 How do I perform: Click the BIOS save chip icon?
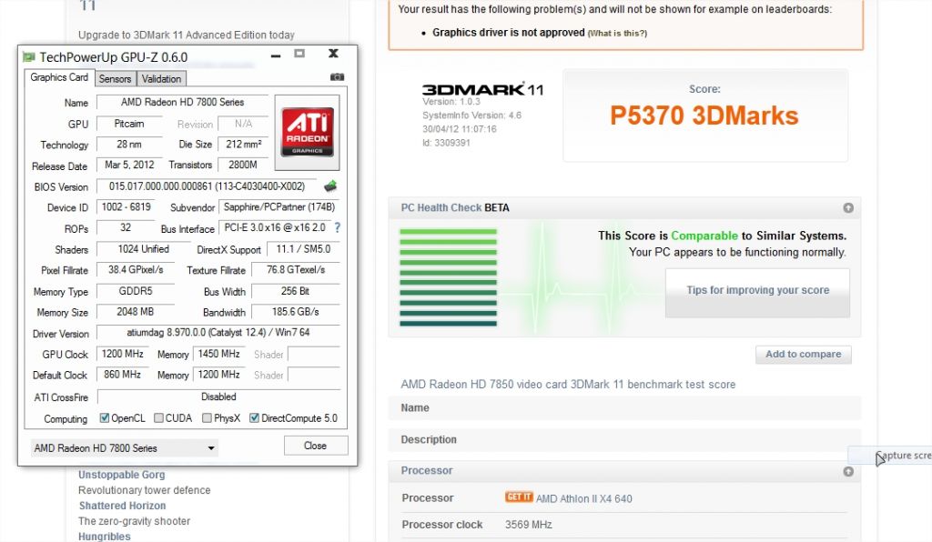(330, 186)
